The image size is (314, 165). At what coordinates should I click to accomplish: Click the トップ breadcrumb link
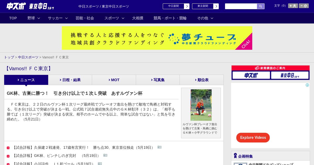click(9, 57)
